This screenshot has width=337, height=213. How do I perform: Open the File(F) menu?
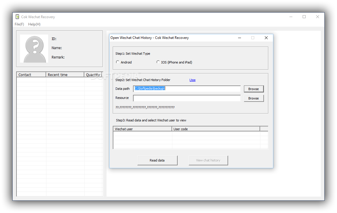(19, 24)
